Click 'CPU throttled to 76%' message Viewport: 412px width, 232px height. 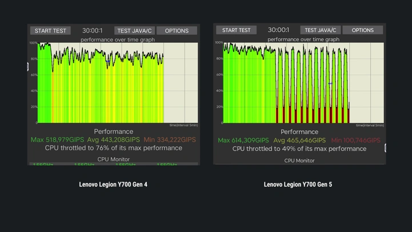pos(114,148)
